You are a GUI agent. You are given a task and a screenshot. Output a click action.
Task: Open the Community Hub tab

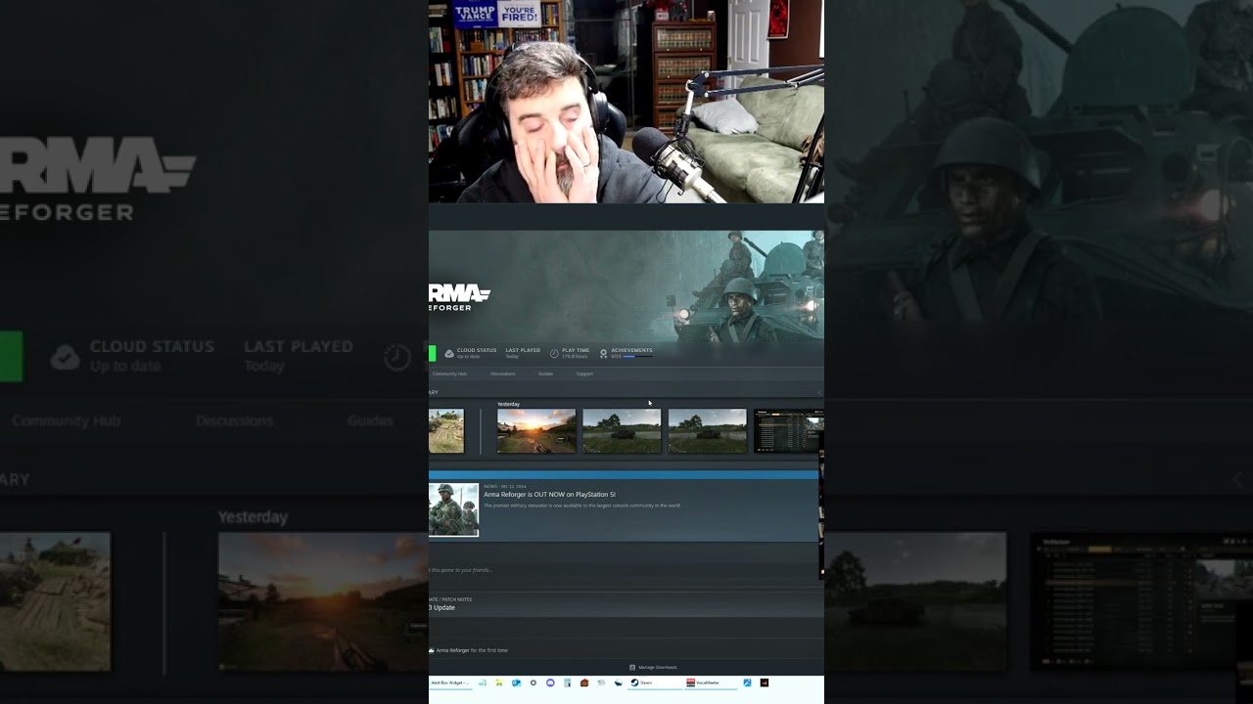point(449,374)
